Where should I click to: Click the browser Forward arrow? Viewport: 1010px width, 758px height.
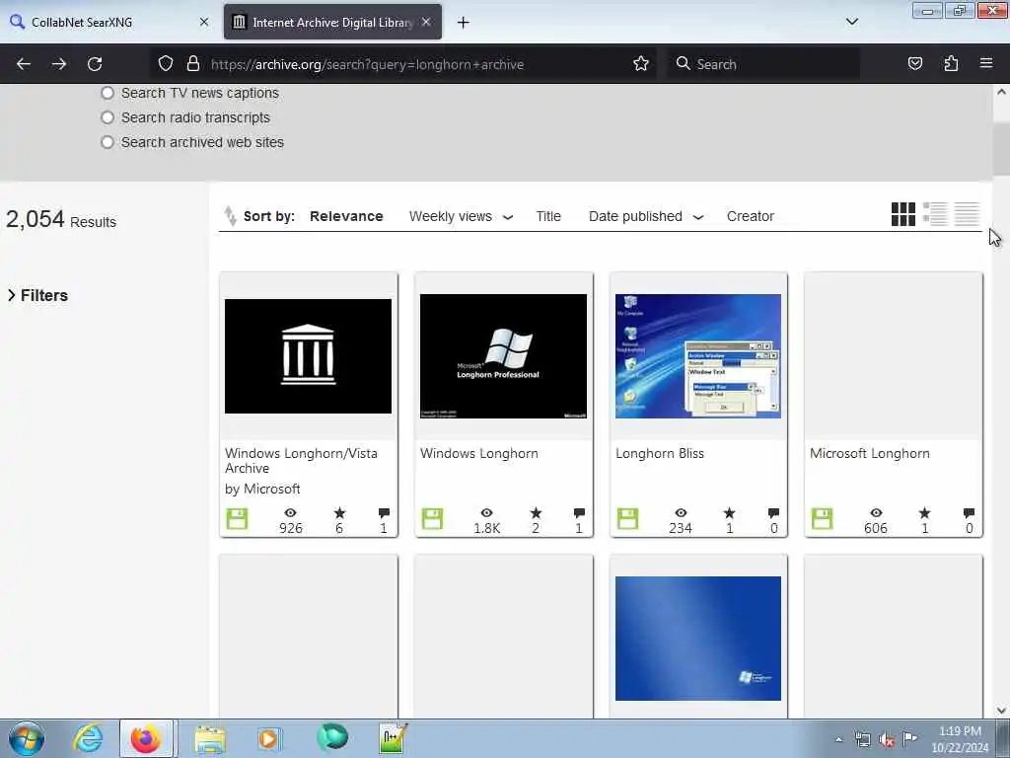point(59,64)
